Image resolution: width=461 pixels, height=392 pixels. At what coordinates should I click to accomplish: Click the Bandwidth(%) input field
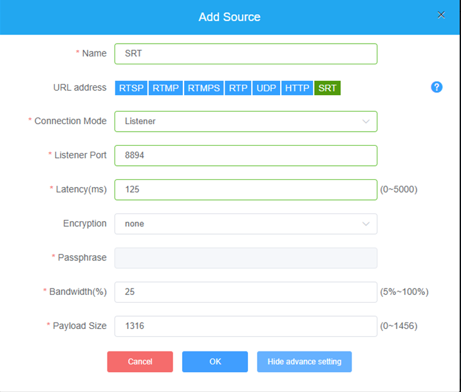coord(246,292)
